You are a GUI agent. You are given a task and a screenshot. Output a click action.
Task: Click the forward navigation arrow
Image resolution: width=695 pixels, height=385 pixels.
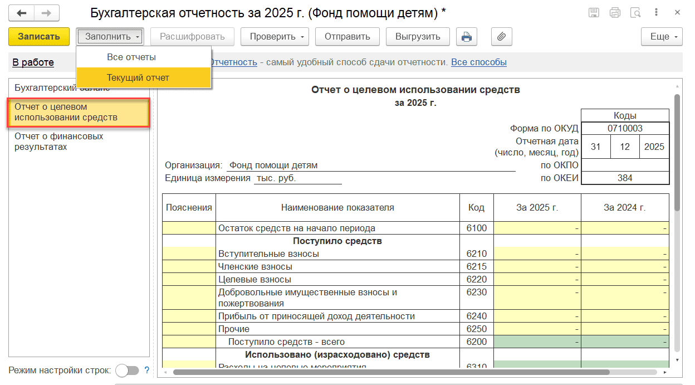pos(47,13)
